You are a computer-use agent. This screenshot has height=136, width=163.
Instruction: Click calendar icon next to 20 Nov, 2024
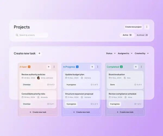23,78
